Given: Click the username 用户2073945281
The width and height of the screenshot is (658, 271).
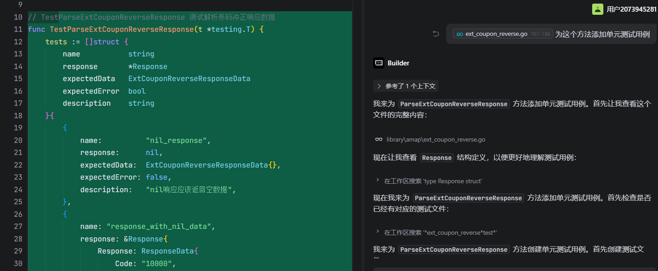Looking at the screenshot, I should click(x=632, y=9).
